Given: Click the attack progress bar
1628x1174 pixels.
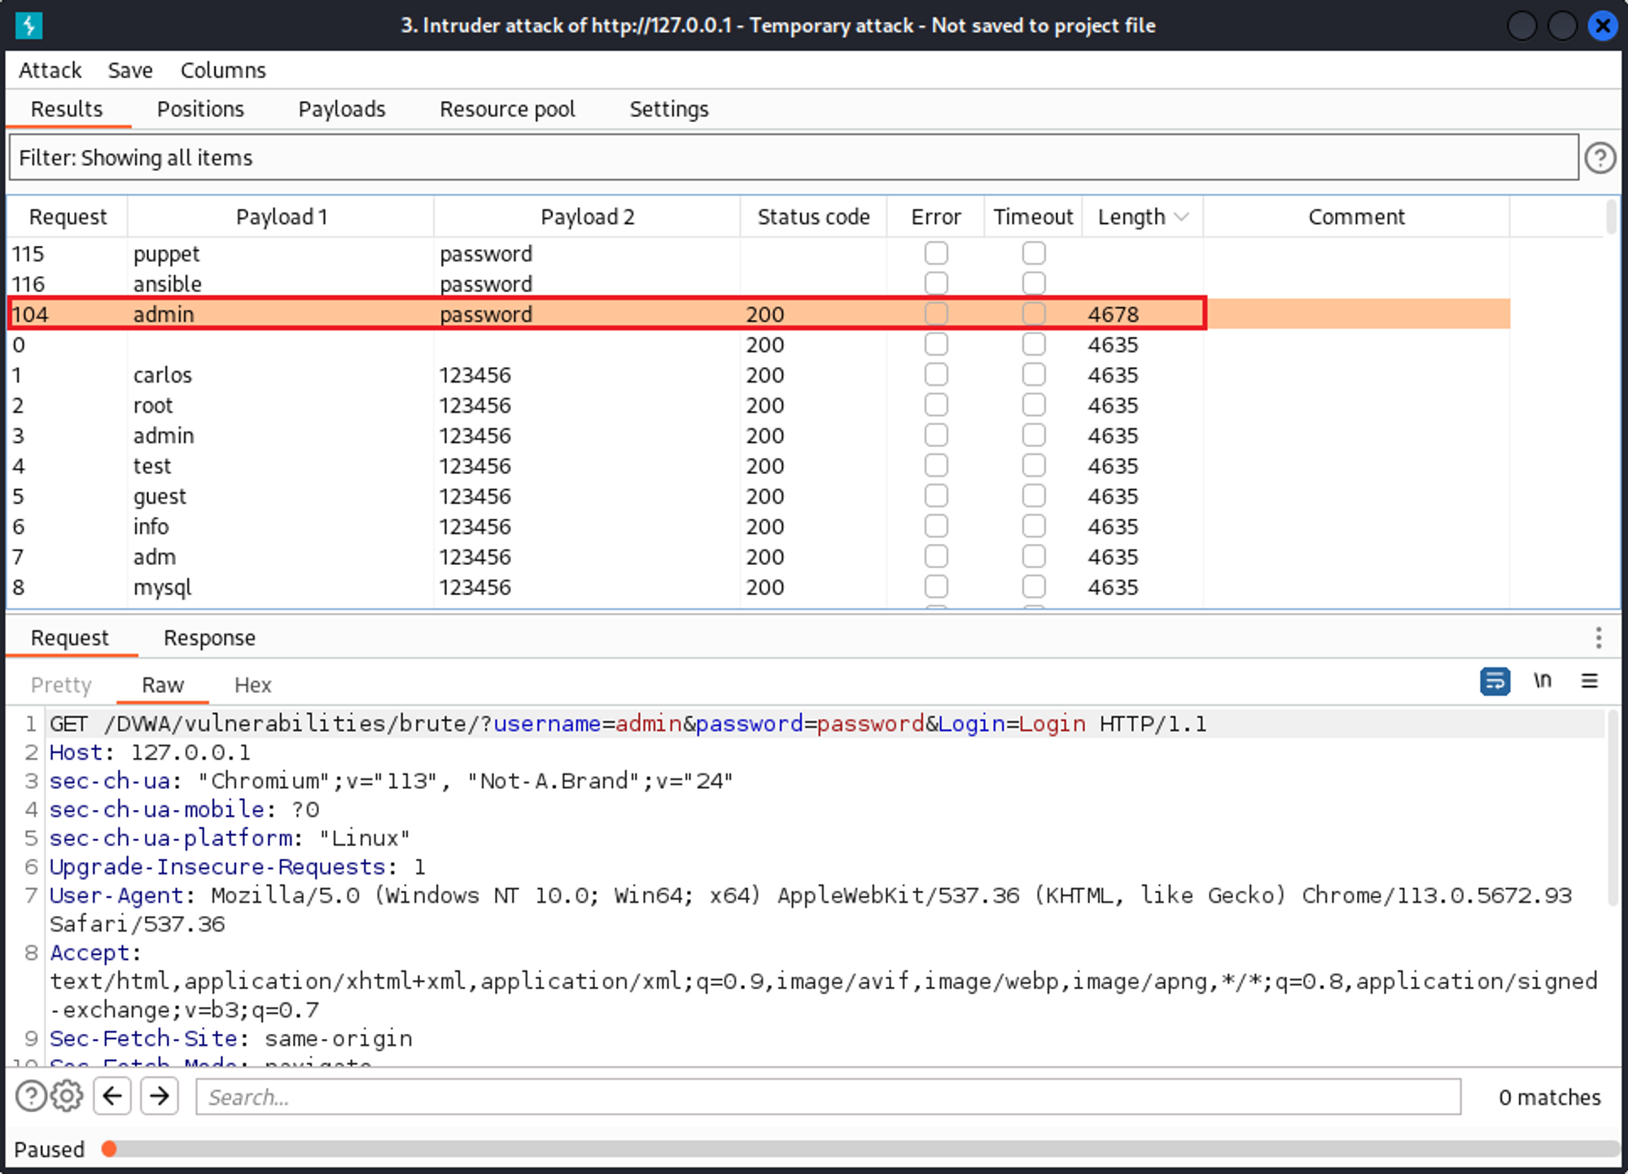Looking at the screenshot, I should click(x=863, y=1149).
